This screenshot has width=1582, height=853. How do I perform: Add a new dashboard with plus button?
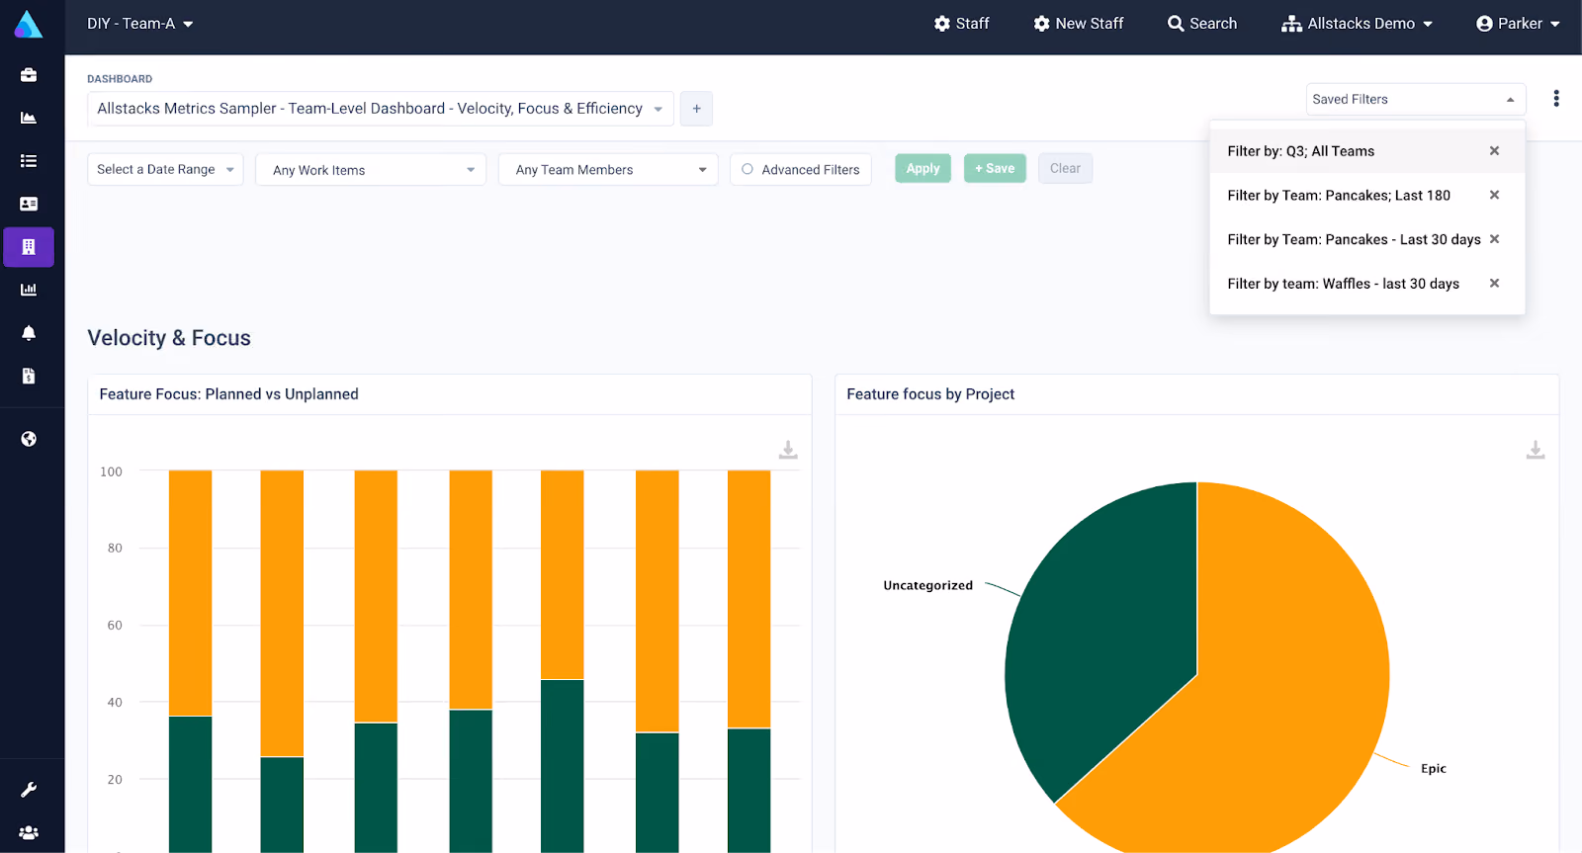click(696, 109)
